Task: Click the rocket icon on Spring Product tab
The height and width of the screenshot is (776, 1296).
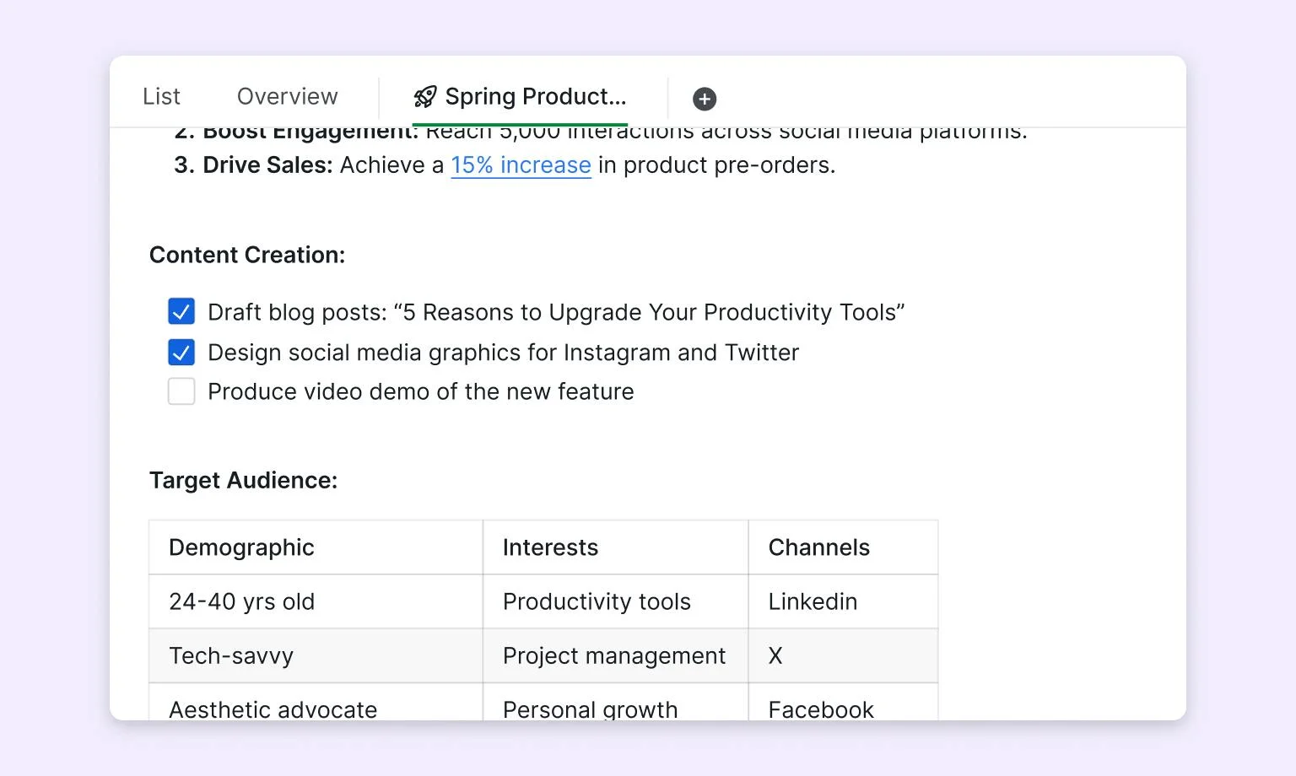Action: coord(425,97)
